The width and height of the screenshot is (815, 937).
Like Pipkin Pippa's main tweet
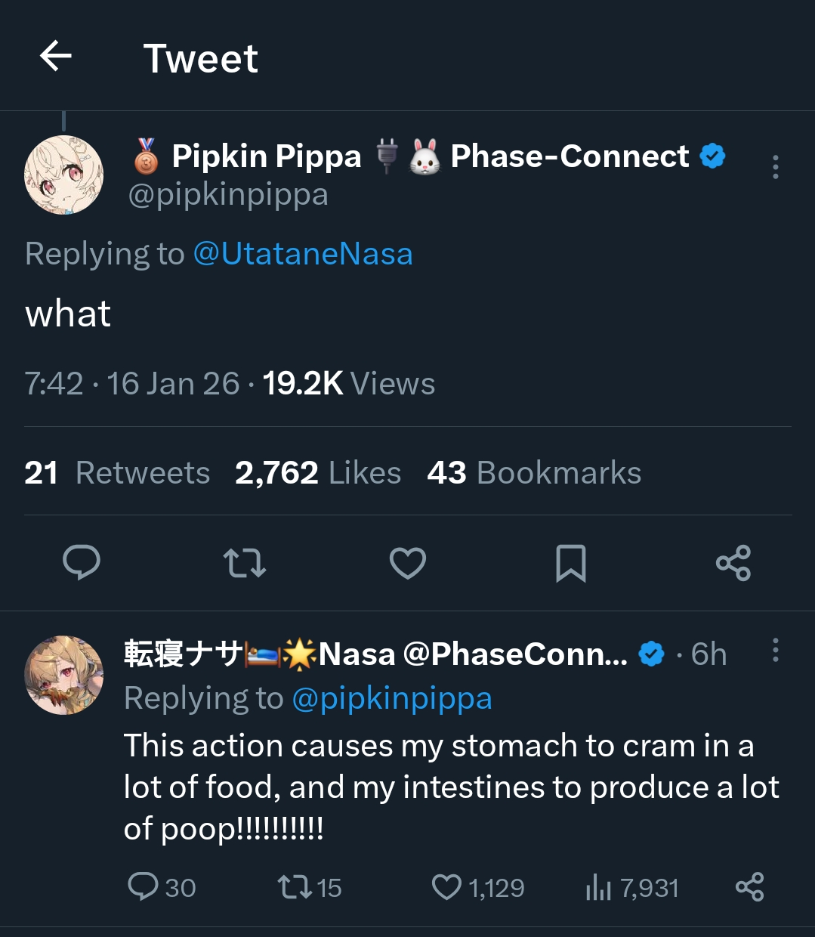pos(408,563)
